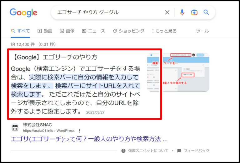
Task: Open Google Lens camera search icon
Action: point(194,13)
